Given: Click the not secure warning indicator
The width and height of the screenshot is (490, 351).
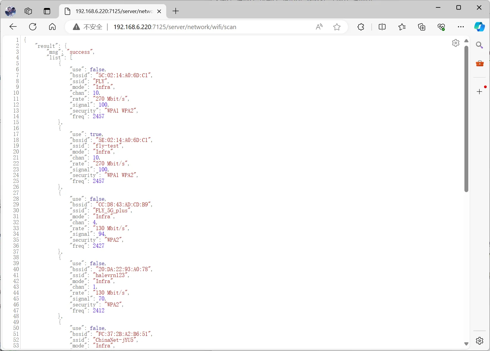Looking at the screenshot, I should (88, 27).
